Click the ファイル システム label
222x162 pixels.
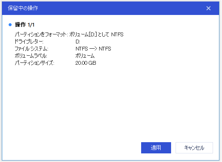[31, 49]
